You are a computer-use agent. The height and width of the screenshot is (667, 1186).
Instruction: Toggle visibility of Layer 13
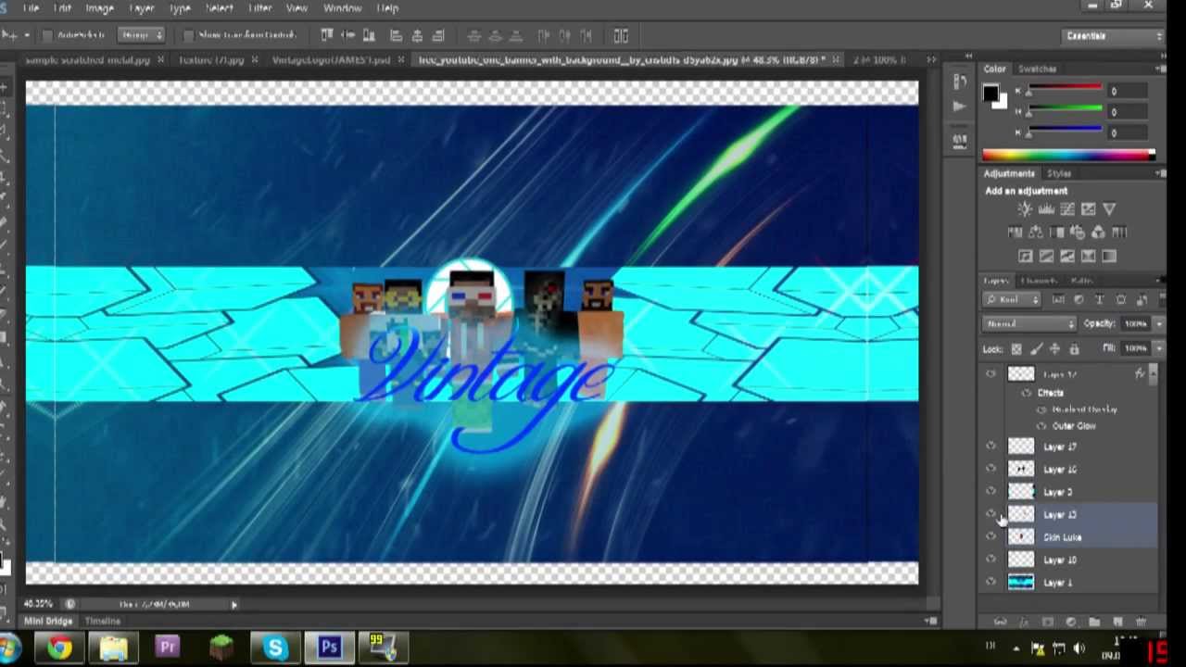click(991, 514)
